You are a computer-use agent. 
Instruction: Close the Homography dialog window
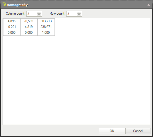[148, 5]
